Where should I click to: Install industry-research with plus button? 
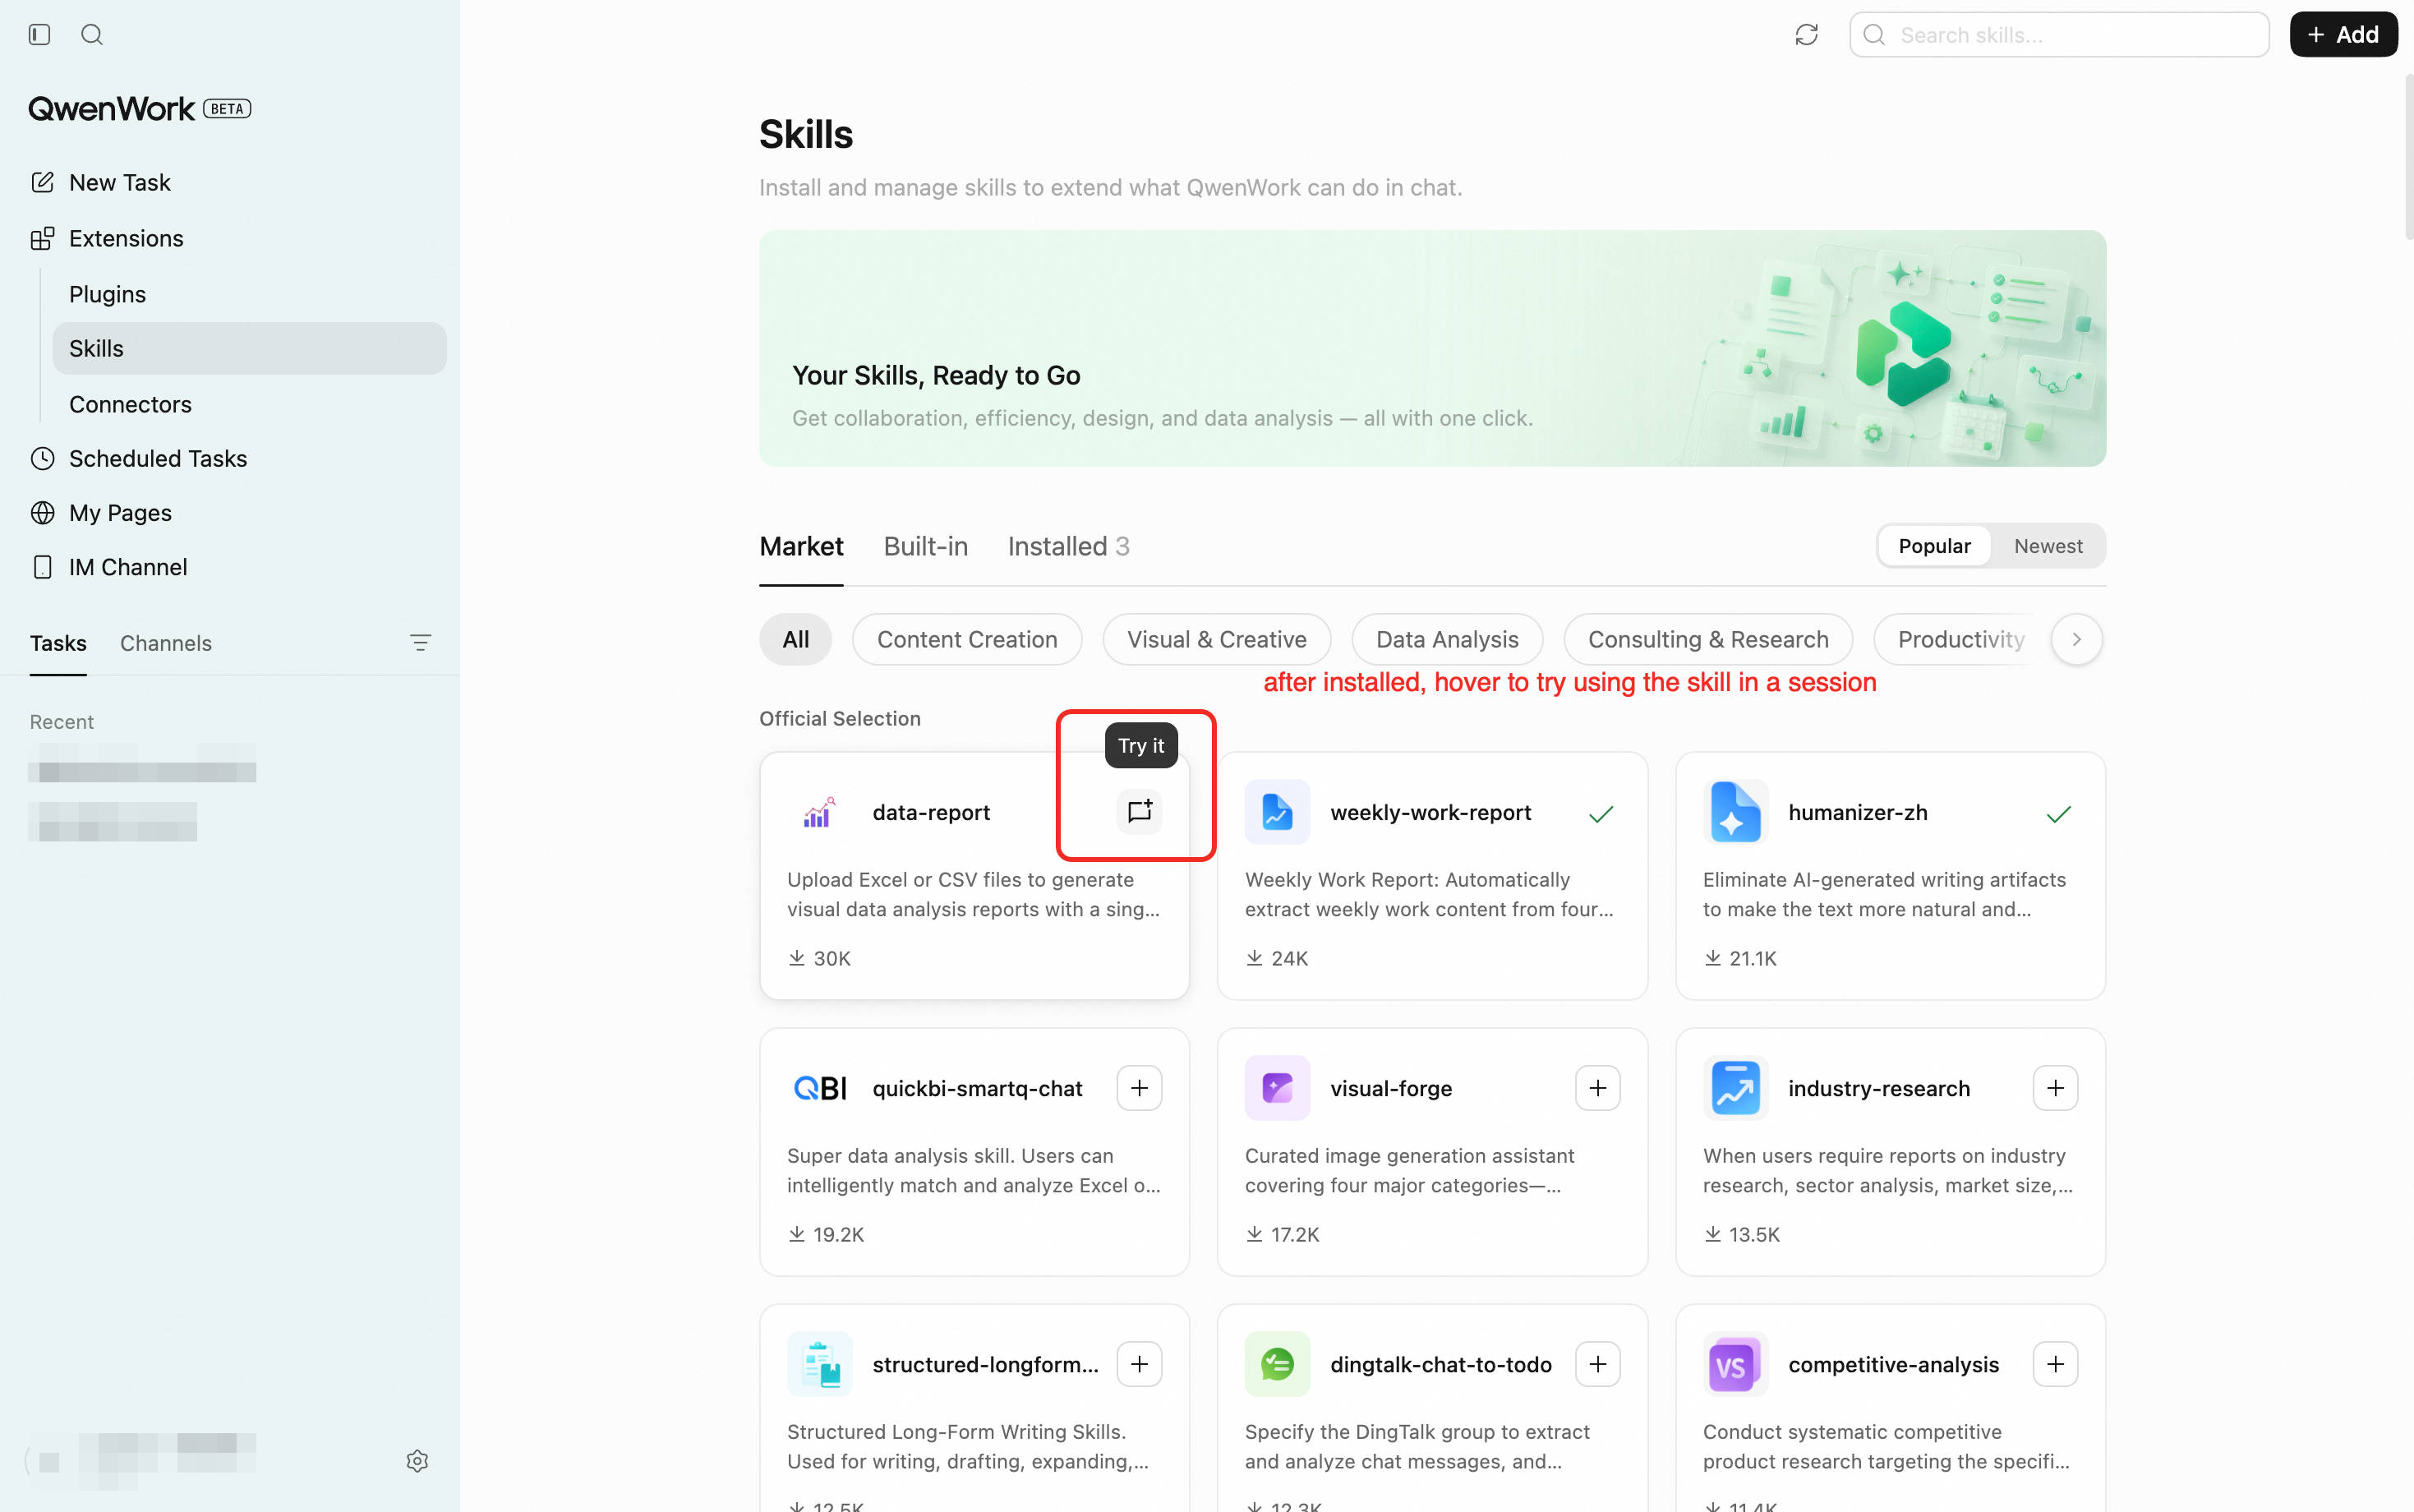[x=2055, y=1088]
